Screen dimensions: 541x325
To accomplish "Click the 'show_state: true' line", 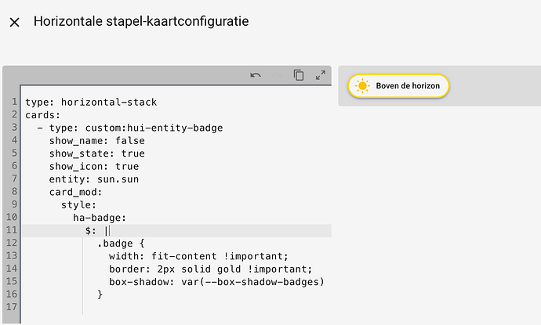I will tap(97, 153).
